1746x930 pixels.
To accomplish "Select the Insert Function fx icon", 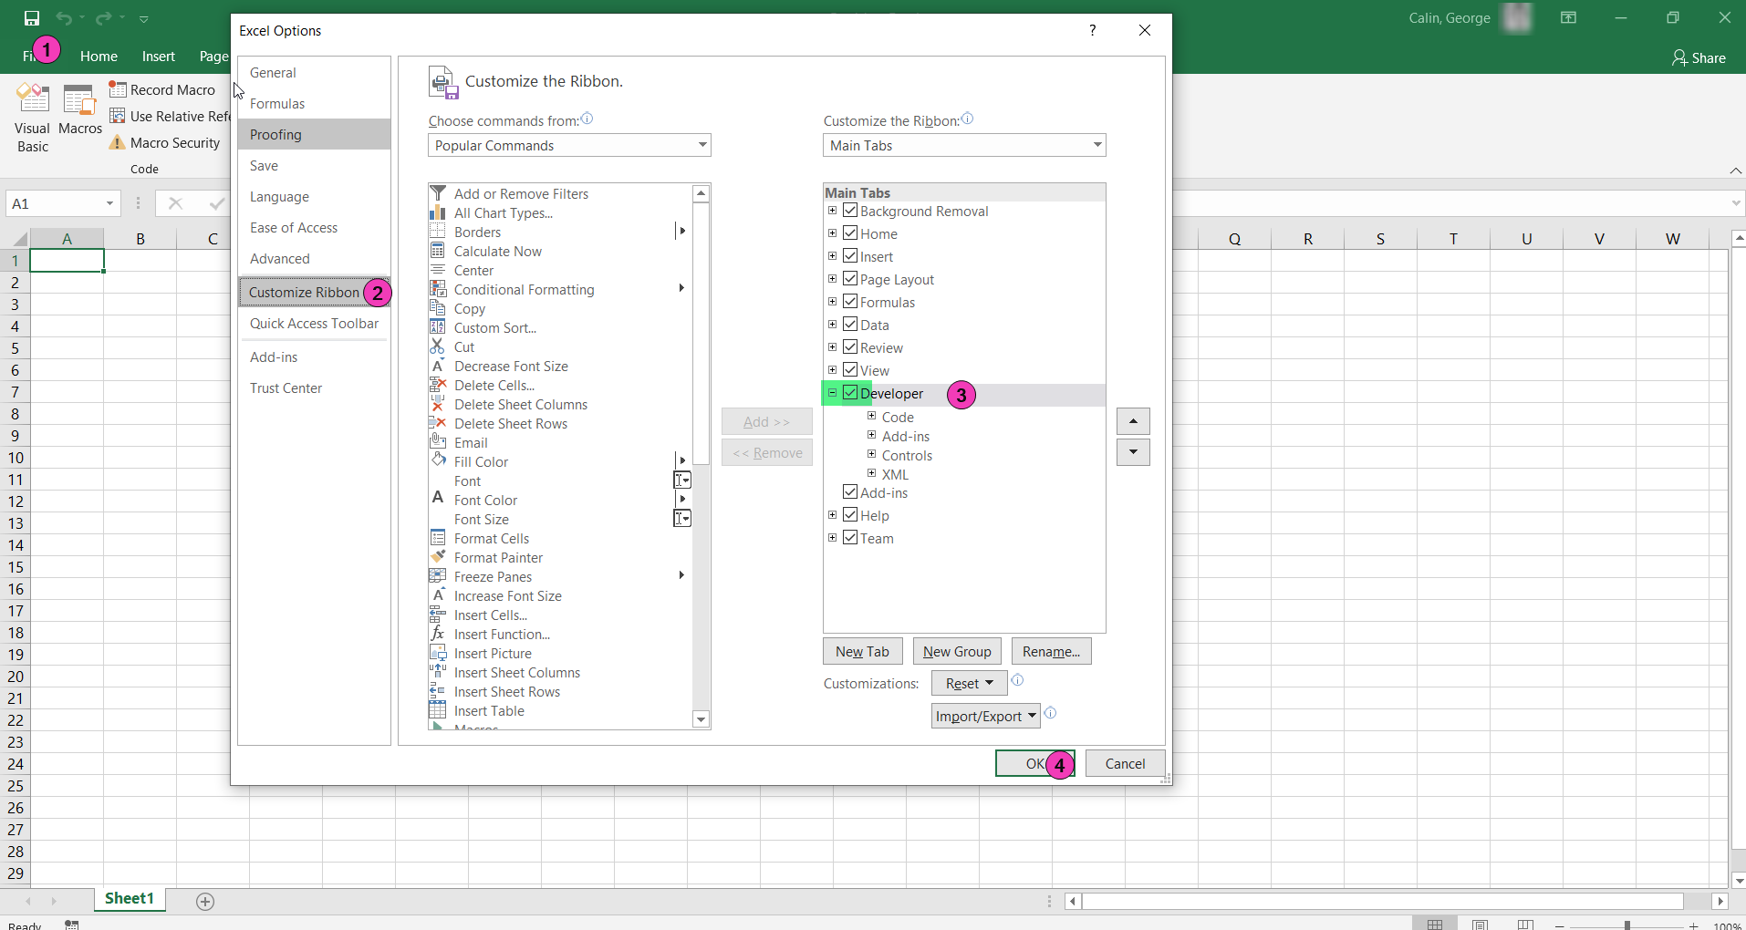I will point(438,634).
